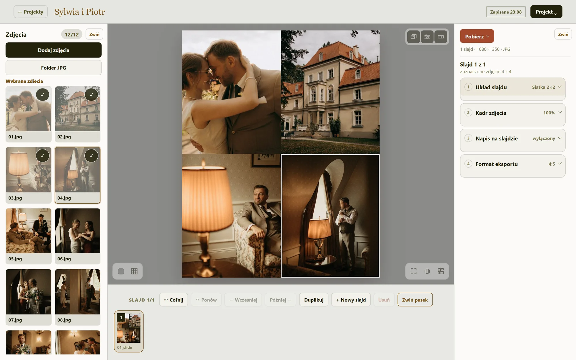Click the three-column strip icon
576x360 pixels.
click(441, 37)
